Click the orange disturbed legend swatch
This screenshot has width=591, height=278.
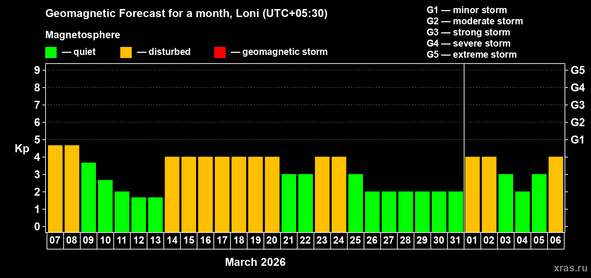point(126,52)
